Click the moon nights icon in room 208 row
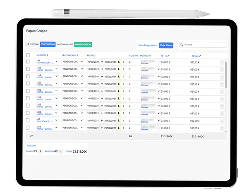 click(x=119, y=84)
